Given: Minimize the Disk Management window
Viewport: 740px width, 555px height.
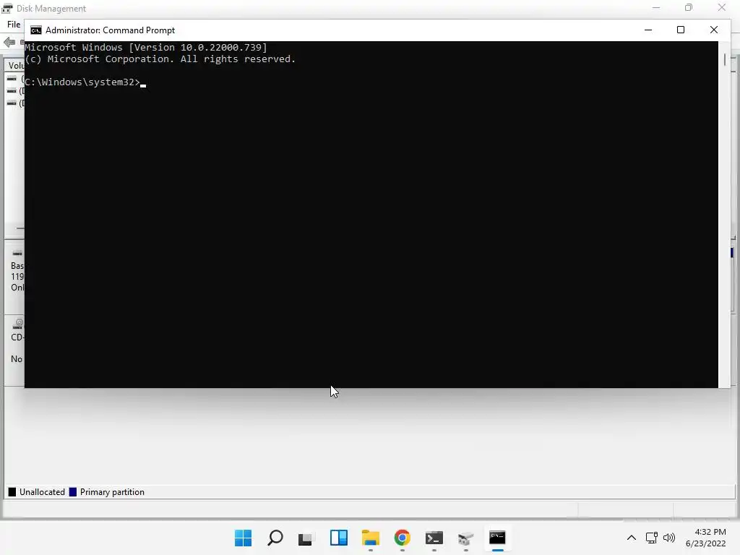Looking at the screenshot, I should (x=656, y=7).
